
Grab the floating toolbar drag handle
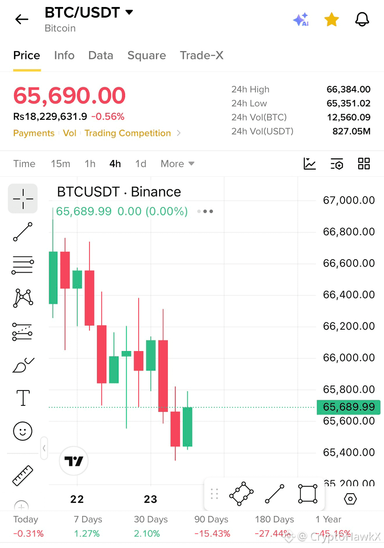214,494
